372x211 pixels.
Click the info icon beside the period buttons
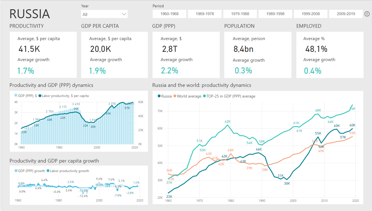tap(367, 14)
